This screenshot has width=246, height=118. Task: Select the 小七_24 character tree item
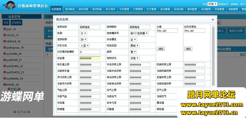15,89
